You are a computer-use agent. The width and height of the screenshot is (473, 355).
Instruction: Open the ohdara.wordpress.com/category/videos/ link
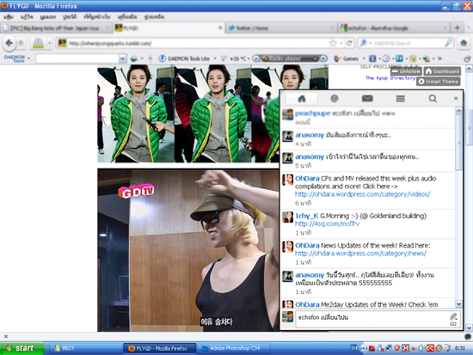362,194
